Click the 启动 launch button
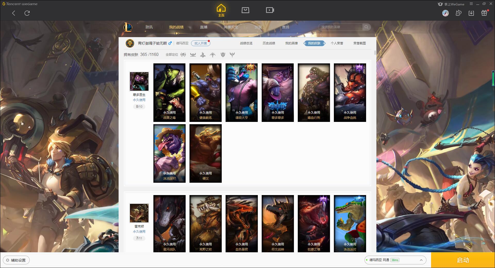 point(463,260)
